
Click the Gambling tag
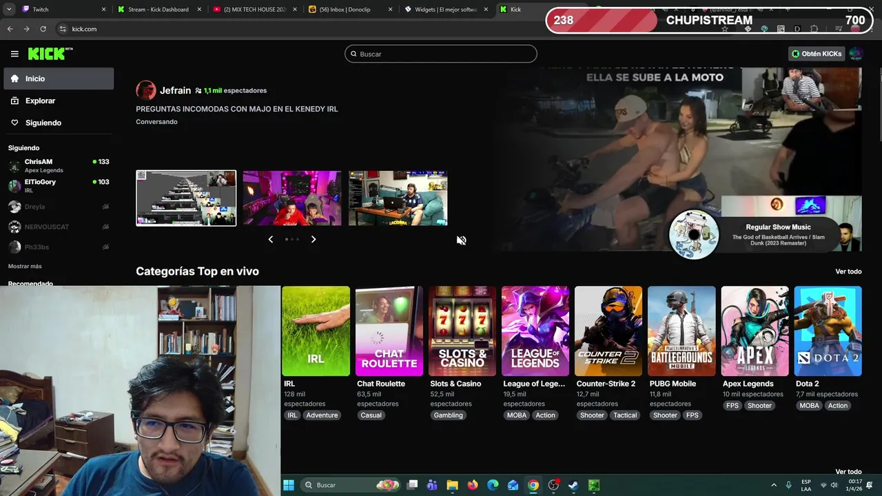(449, 415)
